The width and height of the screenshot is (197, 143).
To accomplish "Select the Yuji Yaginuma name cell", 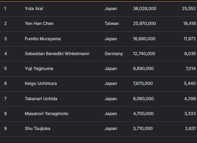I will pos(39,69).
